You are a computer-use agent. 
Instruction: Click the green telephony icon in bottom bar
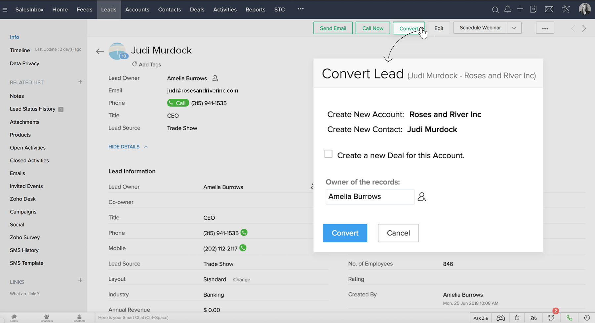click(x=569, y=318)
